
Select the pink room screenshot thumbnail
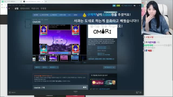pos(64,58)
